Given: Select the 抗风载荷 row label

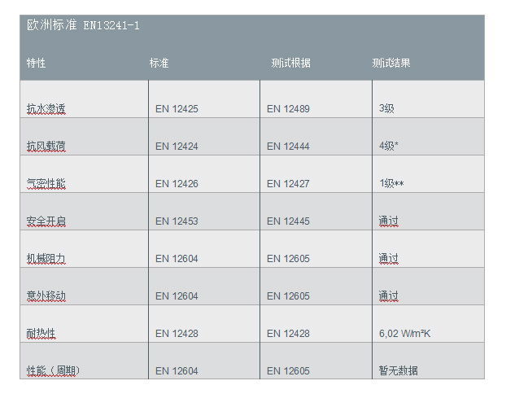Looking at the screenshot, I should (x=46, y=147).
